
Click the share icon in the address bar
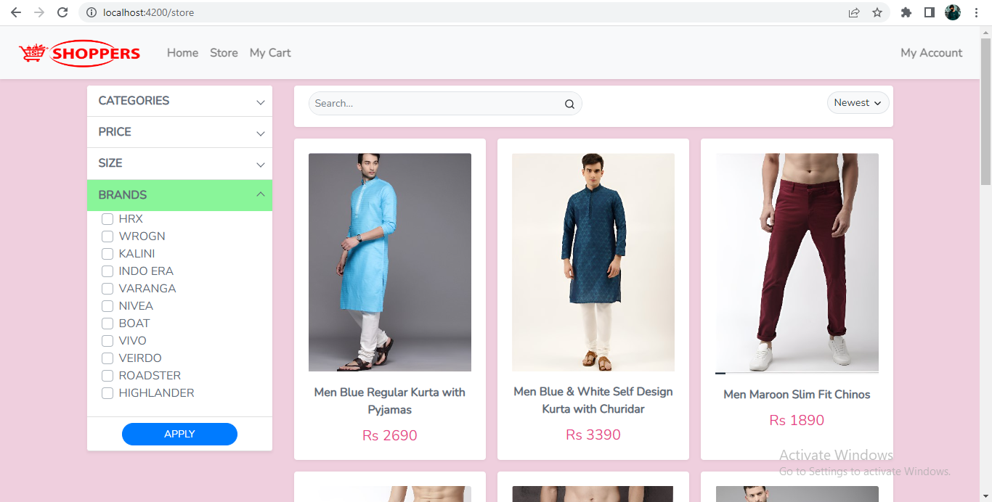tap(854, 12)
